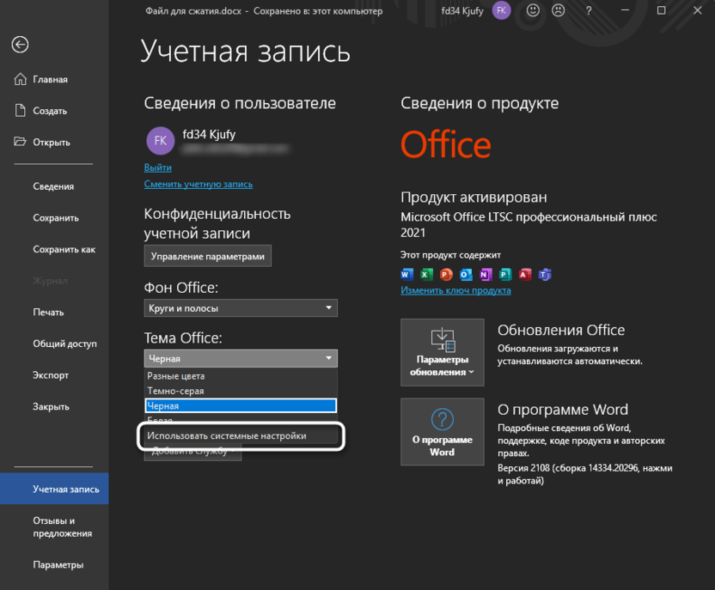This screenshot has width=715, height=590.
Task: Select the Access icon among Office apps
Action: click(x=525, y=274)
